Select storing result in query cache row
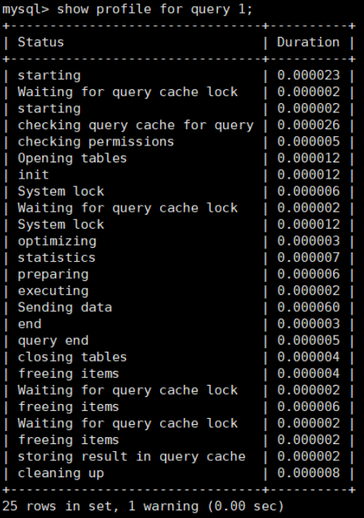Viewport: 364px width, 518px height. (179, 456)
